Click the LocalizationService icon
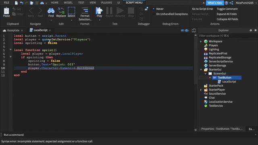Screen dimensions: 258x145 [206, 102]
